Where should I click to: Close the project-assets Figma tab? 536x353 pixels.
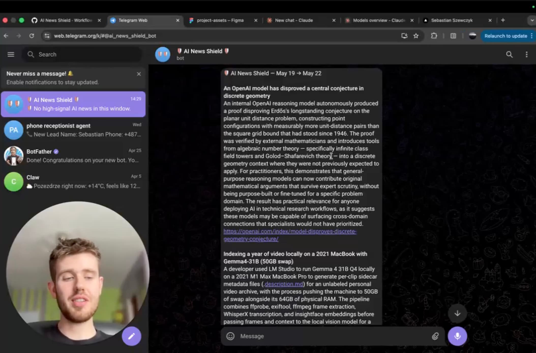coord(256,20)
